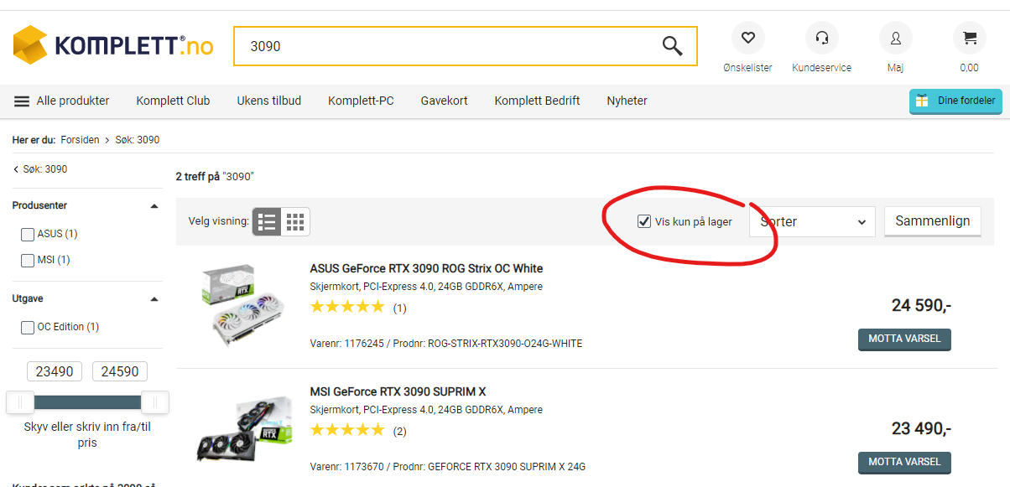Click the left price slider handle
Viewport: 1010px width, 487px height.
click(20, 402)
